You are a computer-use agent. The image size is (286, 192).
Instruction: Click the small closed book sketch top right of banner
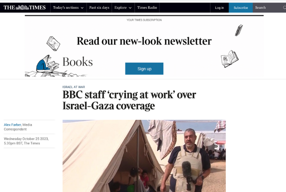tap(239, 30)
